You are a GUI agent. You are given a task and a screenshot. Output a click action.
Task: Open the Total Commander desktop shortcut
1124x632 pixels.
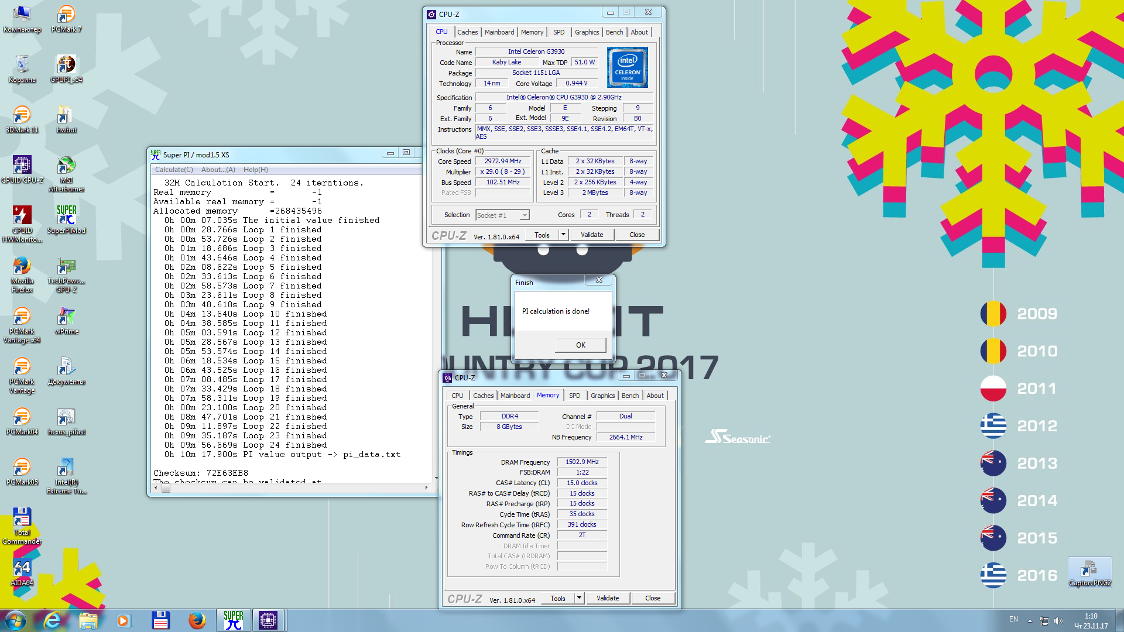[22, 526]
